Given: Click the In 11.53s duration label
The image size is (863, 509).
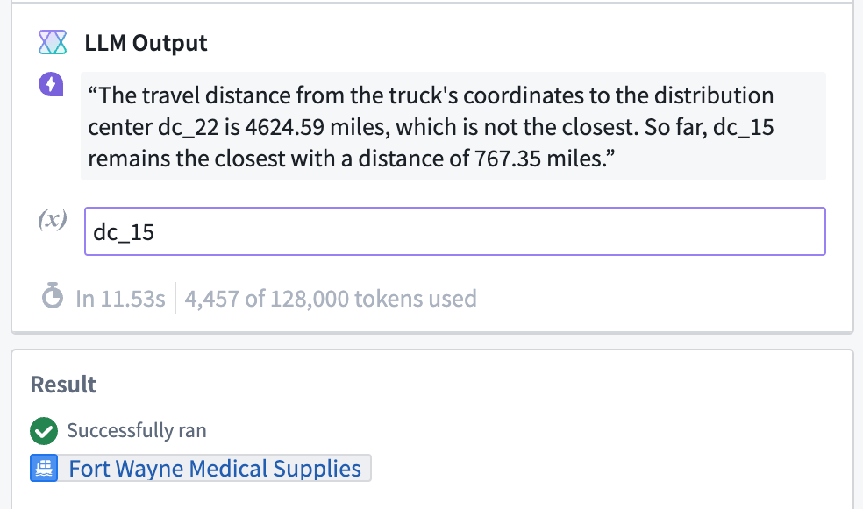Looking at the screenshot, I should click(x=120, y=299).
